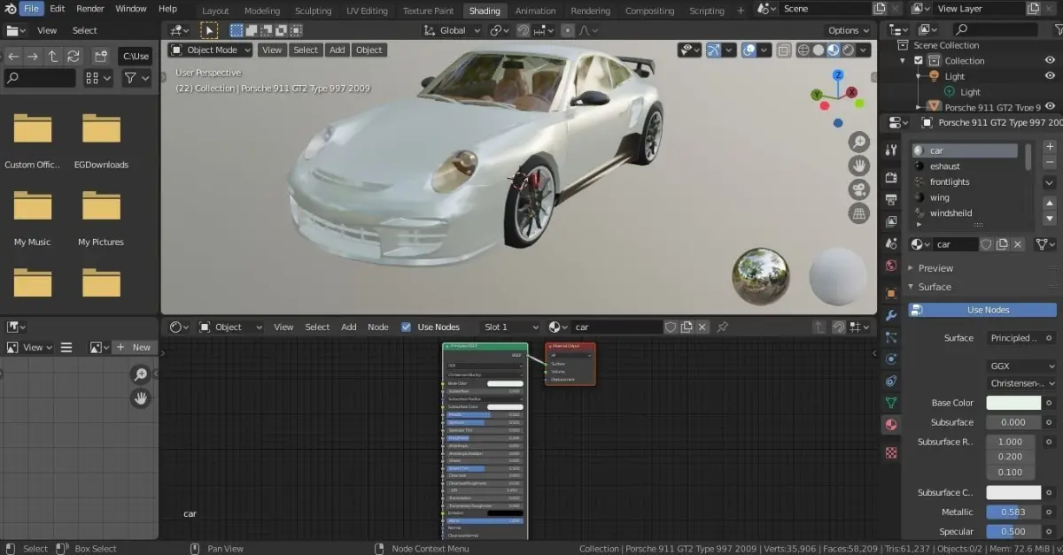Open the Material properties tab
Screen dimensions: 1063x555
point(891,425)
